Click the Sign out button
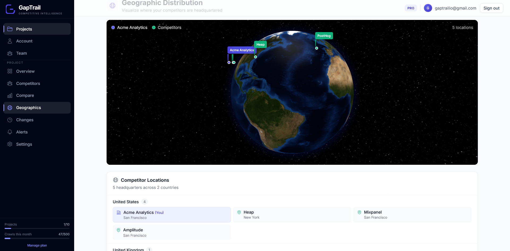This screenshot has height=251, width=510. (491, 8)
